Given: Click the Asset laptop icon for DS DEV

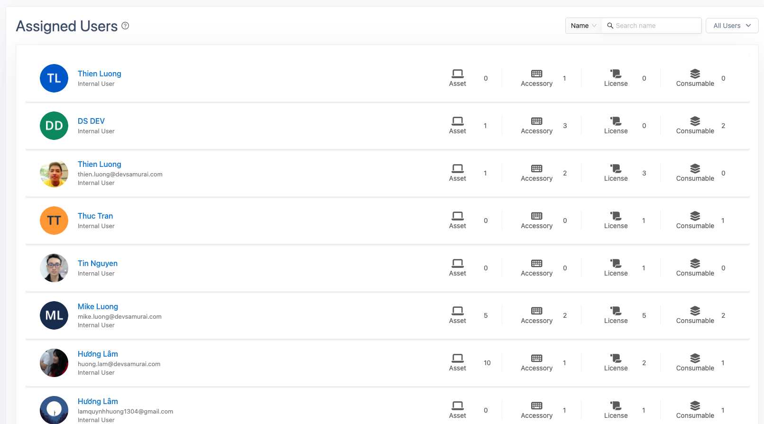Looking at the screenshot, I should click(458, 121).
